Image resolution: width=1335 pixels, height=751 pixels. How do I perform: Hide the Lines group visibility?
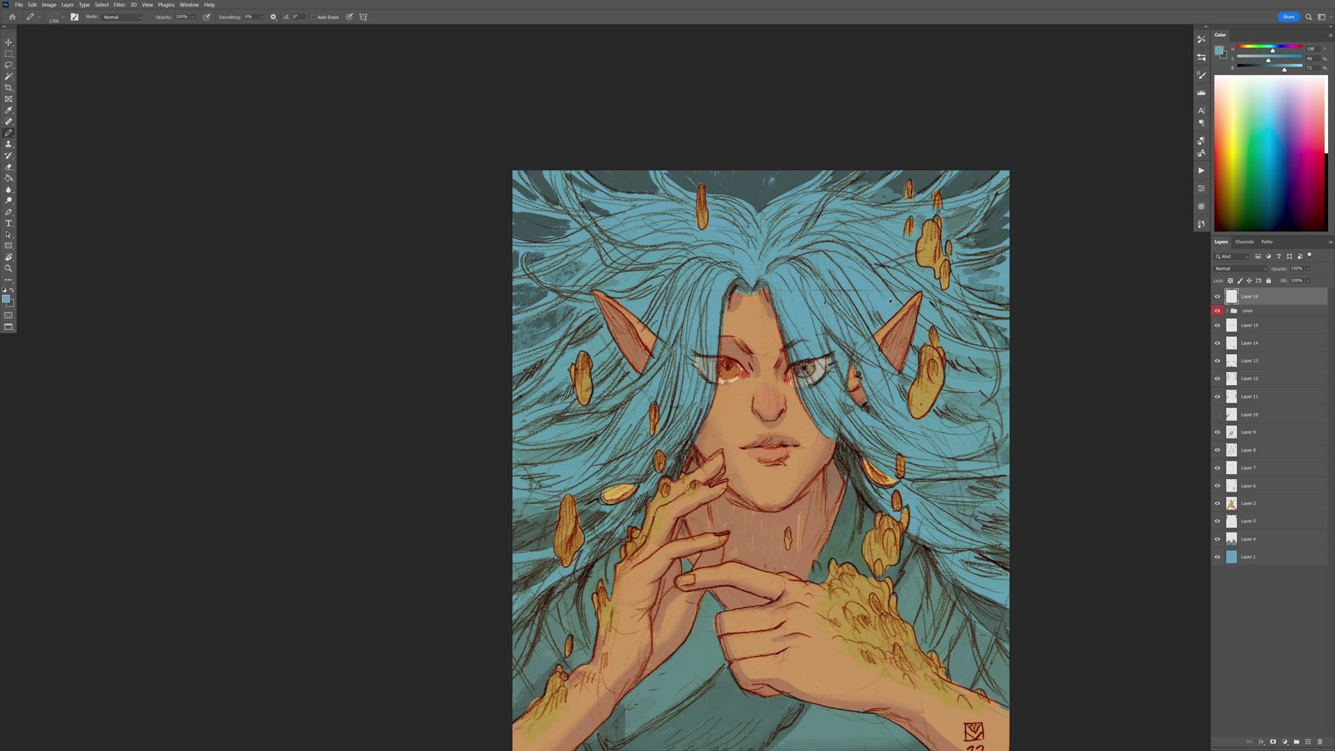(x=1217, y=311)
